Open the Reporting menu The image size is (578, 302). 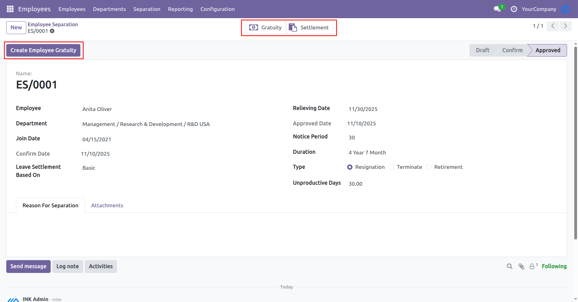180,9
